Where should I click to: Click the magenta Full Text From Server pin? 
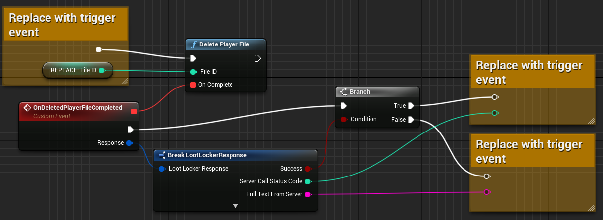click(x=308, y=194)
